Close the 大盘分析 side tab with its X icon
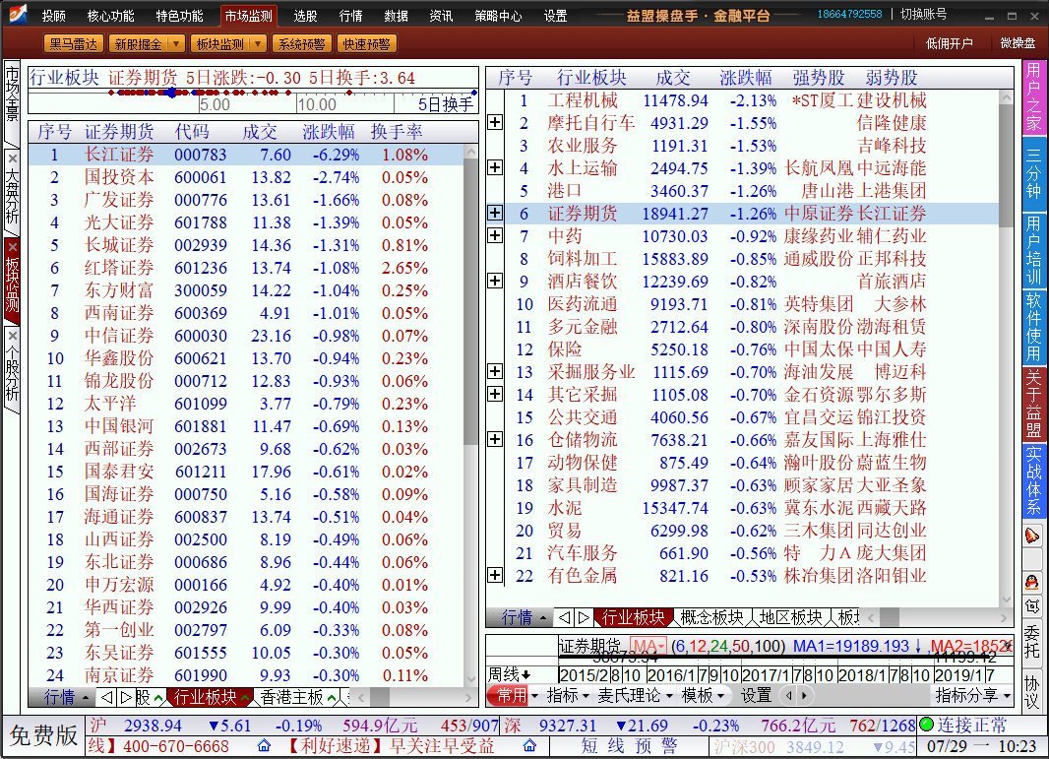 [13, 158]
